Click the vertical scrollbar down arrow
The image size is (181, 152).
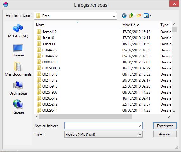(174, 111)
